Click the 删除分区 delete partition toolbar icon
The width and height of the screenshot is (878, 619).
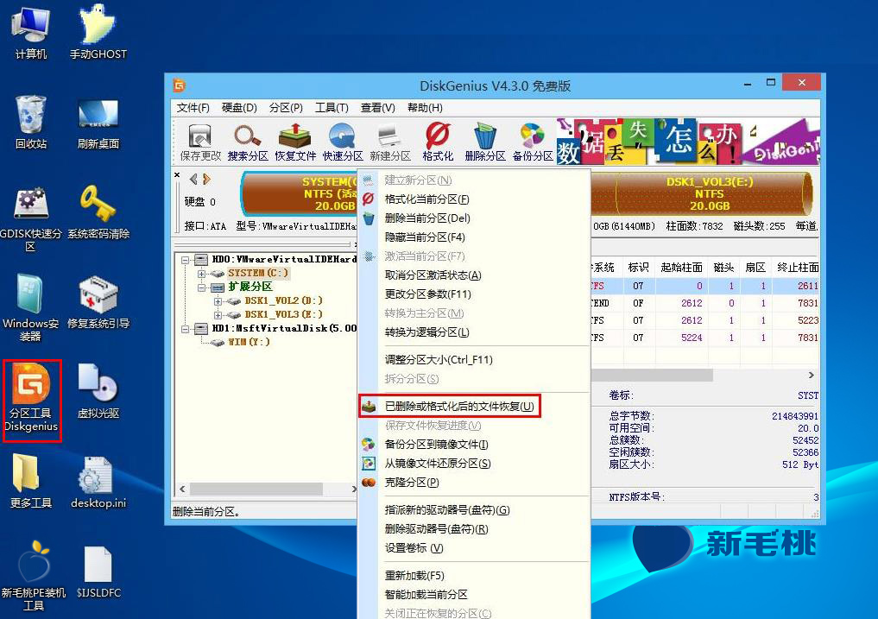[485, 142]
